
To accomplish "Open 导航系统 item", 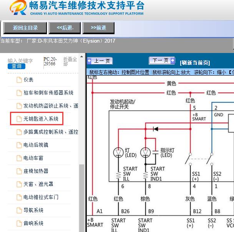I will click(33, 210).
